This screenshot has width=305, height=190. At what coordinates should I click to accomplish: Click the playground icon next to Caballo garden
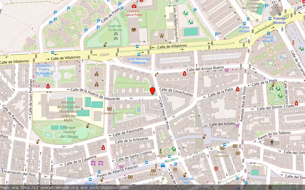174,149
